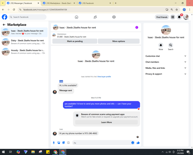The height and width of the screenshot is (155, 193).
Task: Open Isaac conversation in chat list
Action: point(24,32)
